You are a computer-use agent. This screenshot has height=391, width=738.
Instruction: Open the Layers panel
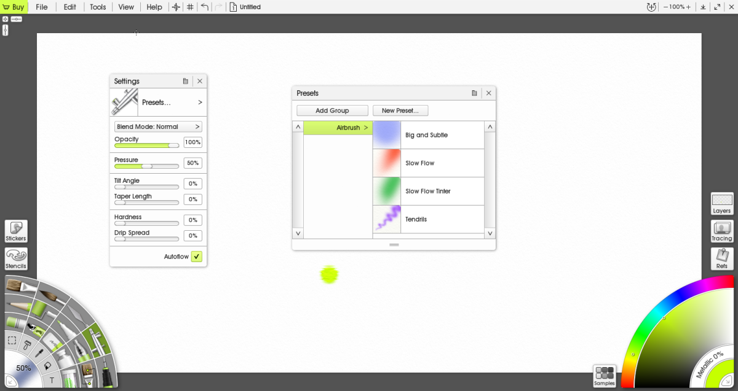point(722,203)
